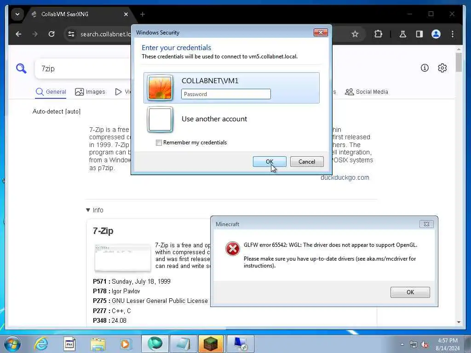
Task: Bookmark this page with the star icon
Action: [x=355, y=34]
